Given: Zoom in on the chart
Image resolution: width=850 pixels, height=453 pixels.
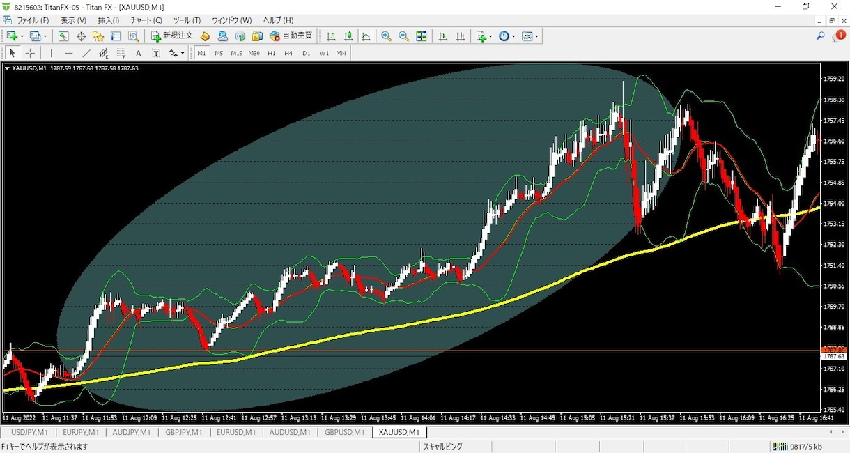Looking at the screenshot, I should (x=386, y=36).
